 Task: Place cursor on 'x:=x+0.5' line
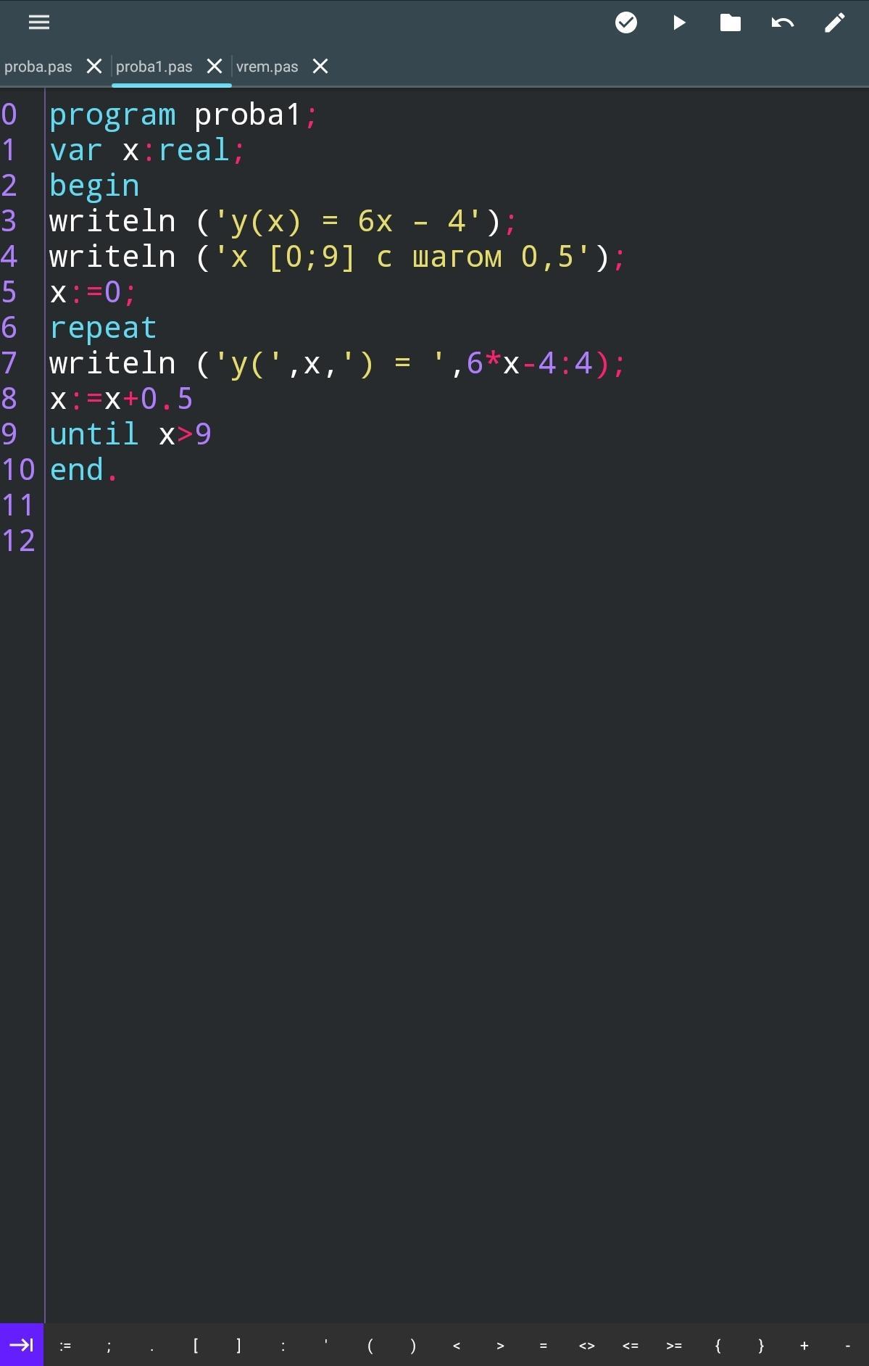[x=121, y=399]
